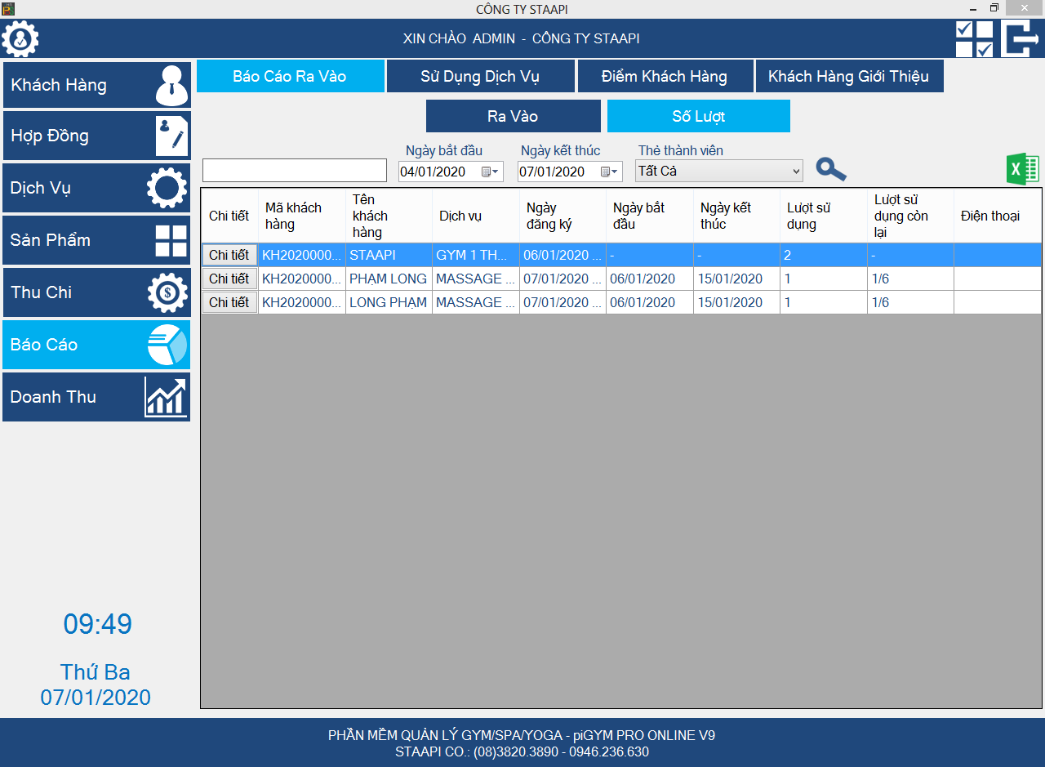
Task: Open the Ngày bắt đầu date picker
Action: (x=490, y=172)
